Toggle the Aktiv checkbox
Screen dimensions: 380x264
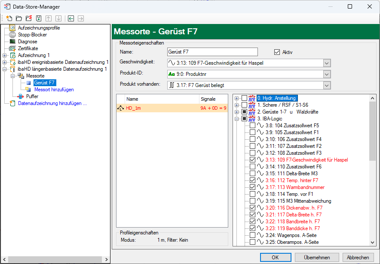(x=277, y=52)
